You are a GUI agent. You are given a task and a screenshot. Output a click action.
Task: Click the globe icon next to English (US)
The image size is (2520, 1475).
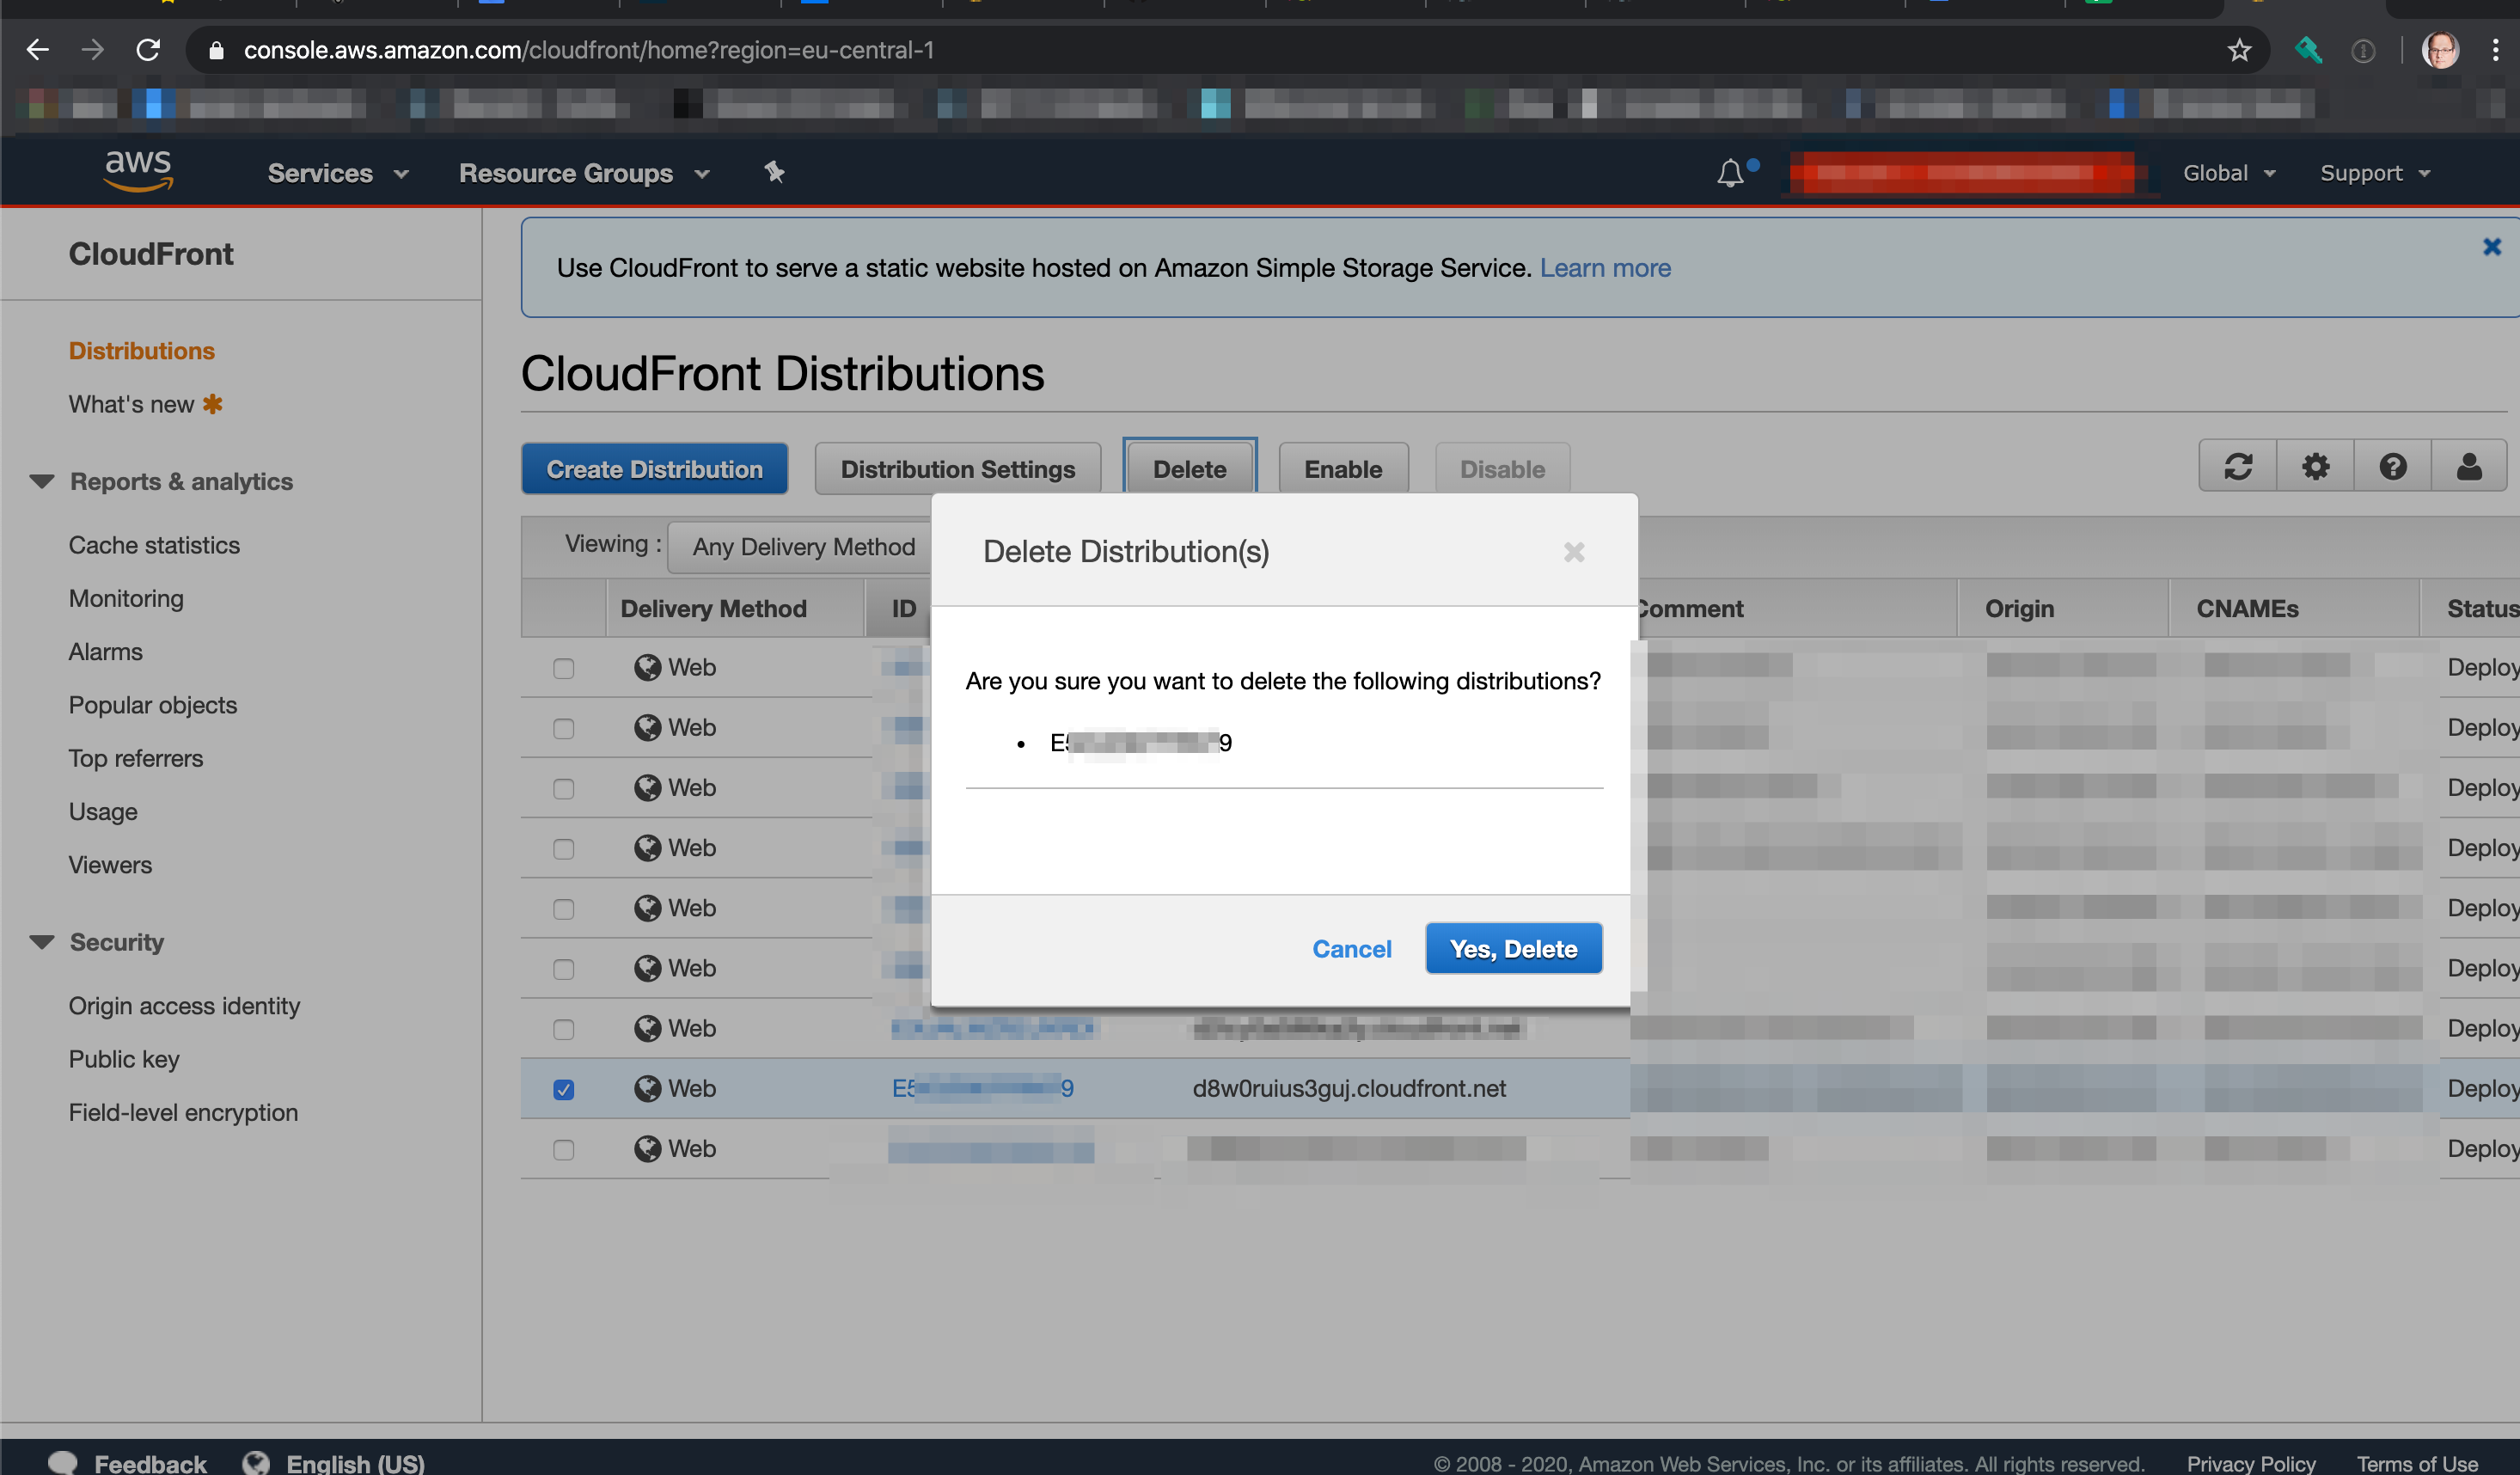click(256, 1463)
